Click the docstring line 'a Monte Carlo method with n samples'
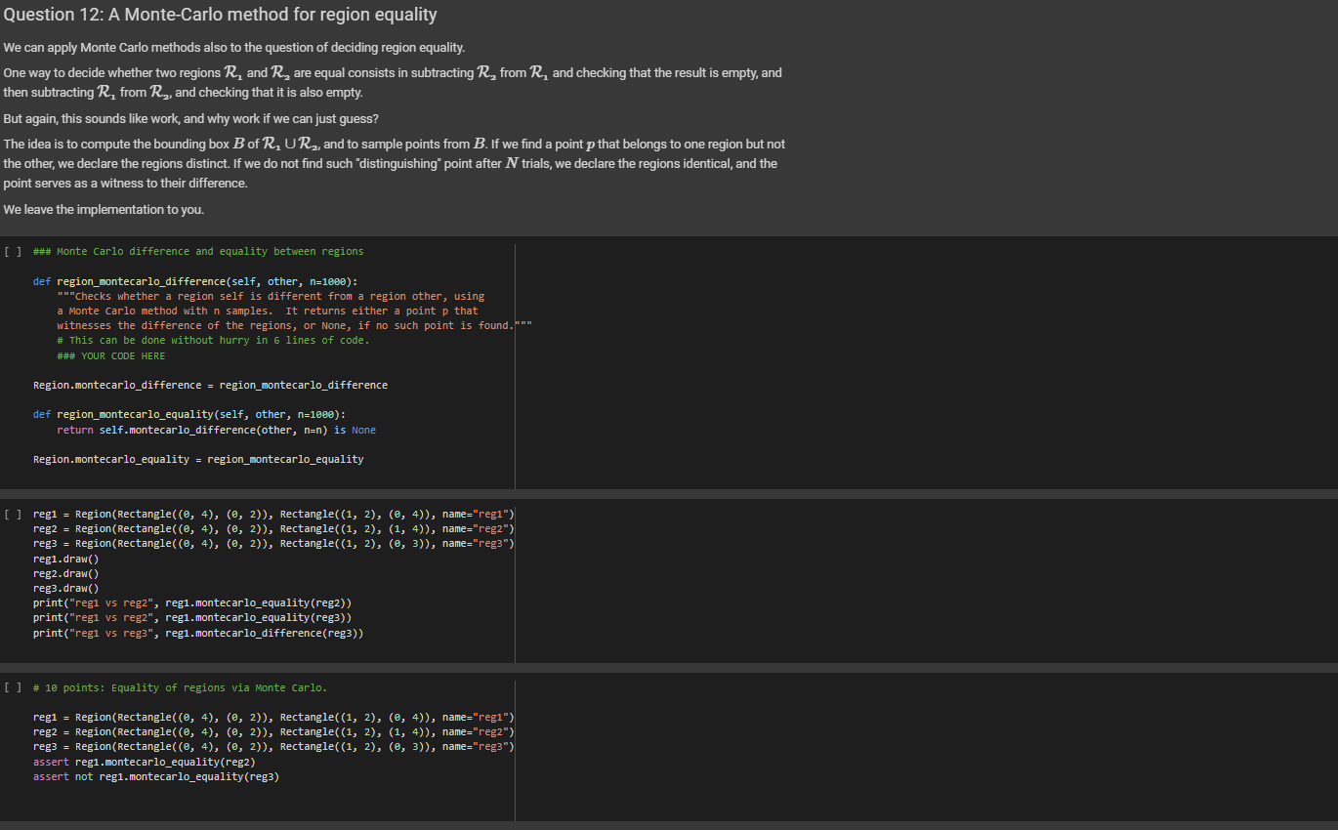The image size is (1338, 830). (268, 311)
